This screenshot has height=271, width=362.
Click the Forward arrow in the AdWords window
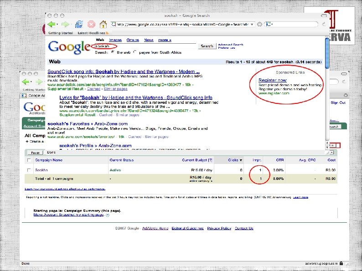click(39, 82)
